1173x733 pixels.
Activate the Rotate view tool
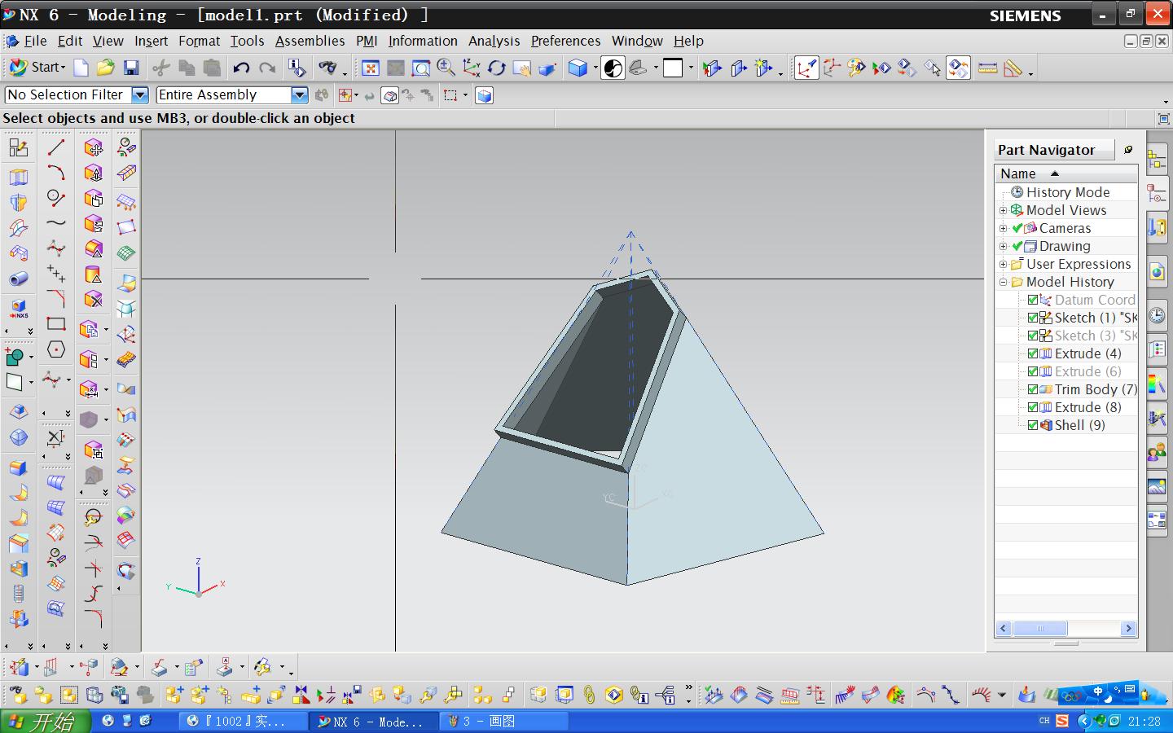pyautogui.click(x=496, y=68)
